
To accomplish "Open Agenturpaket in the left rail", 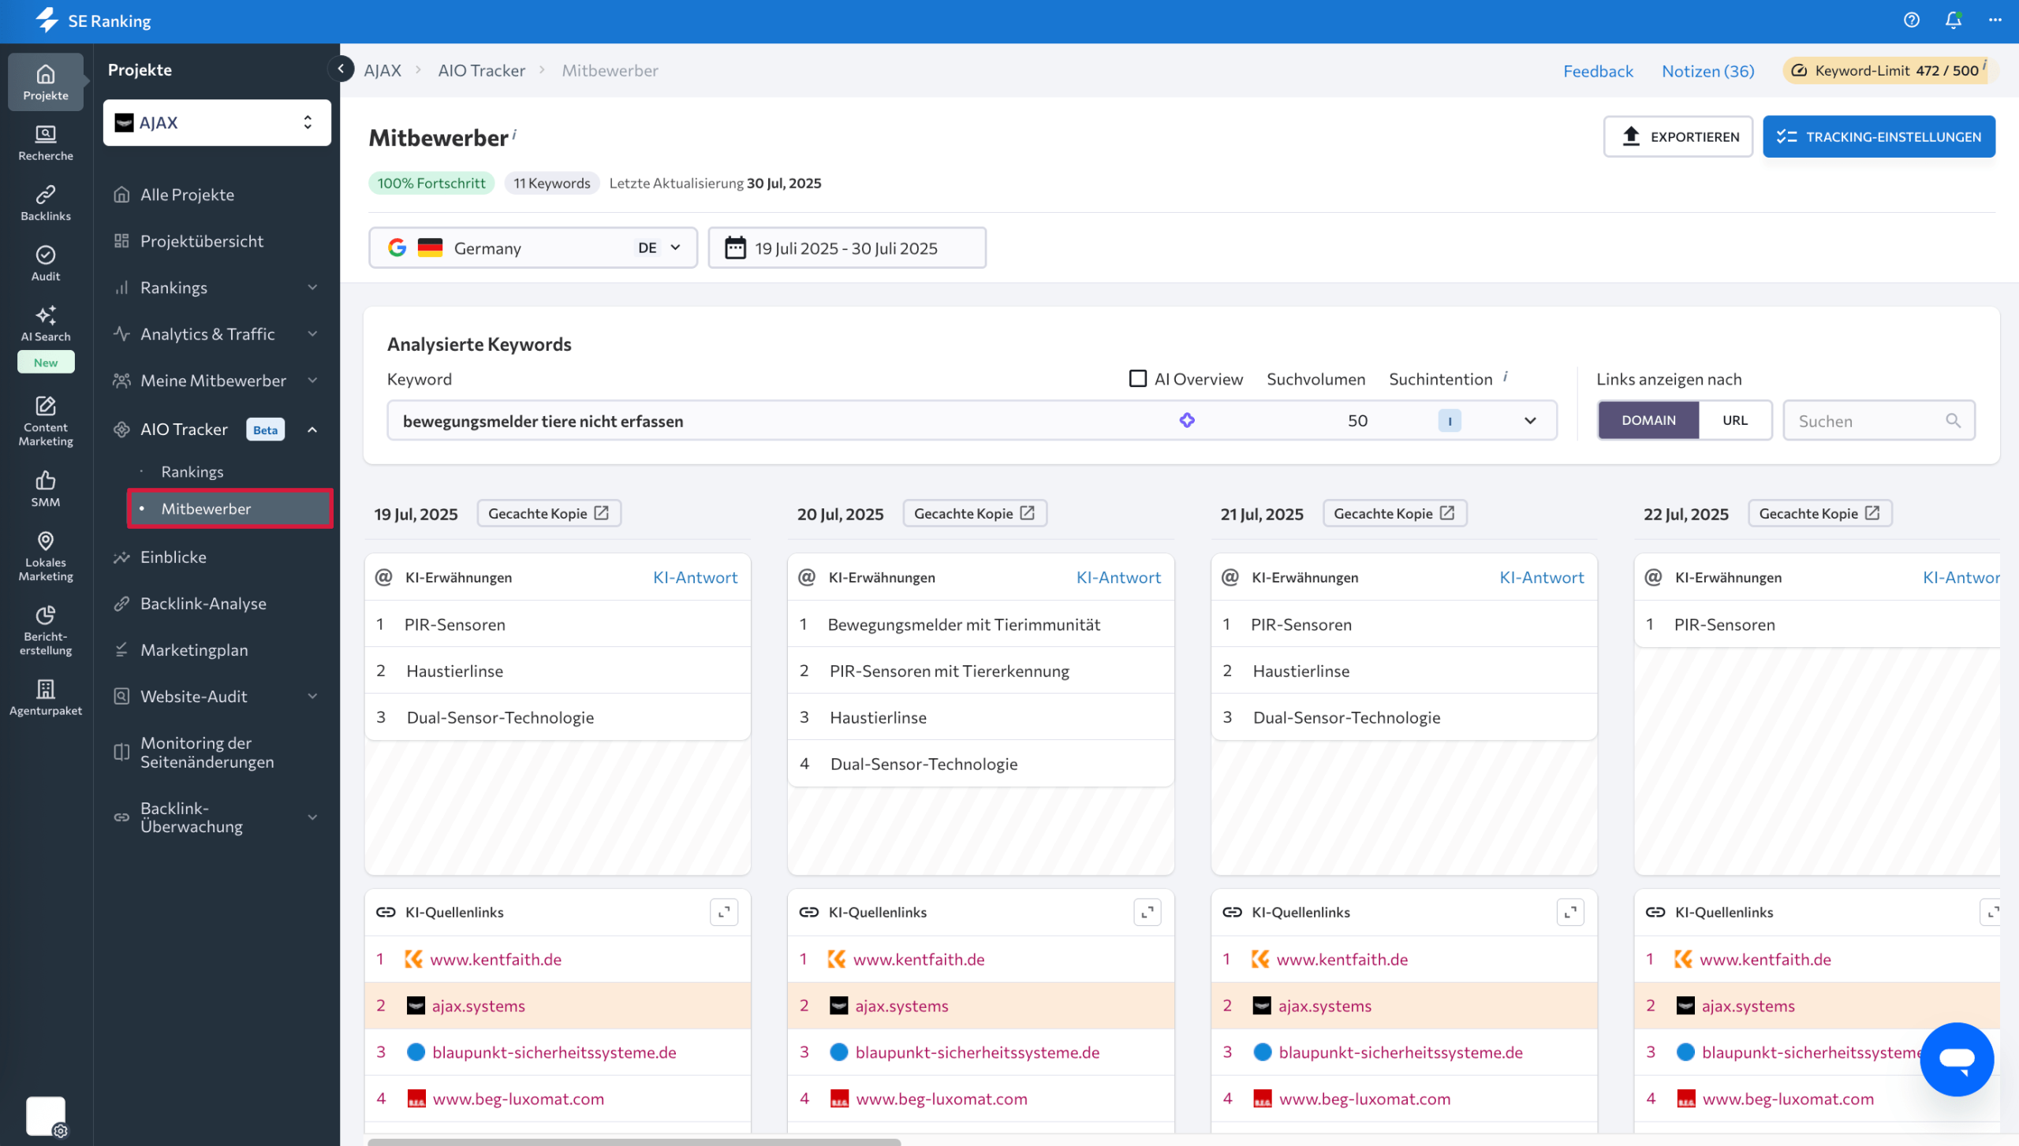I will point(46,697).
